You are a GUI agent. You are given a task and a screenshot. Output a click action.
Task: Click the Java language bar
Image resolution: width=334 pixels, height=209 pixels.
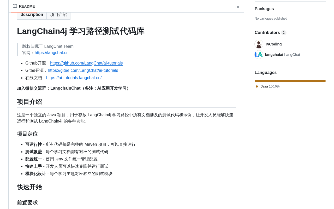click(290, 81)
